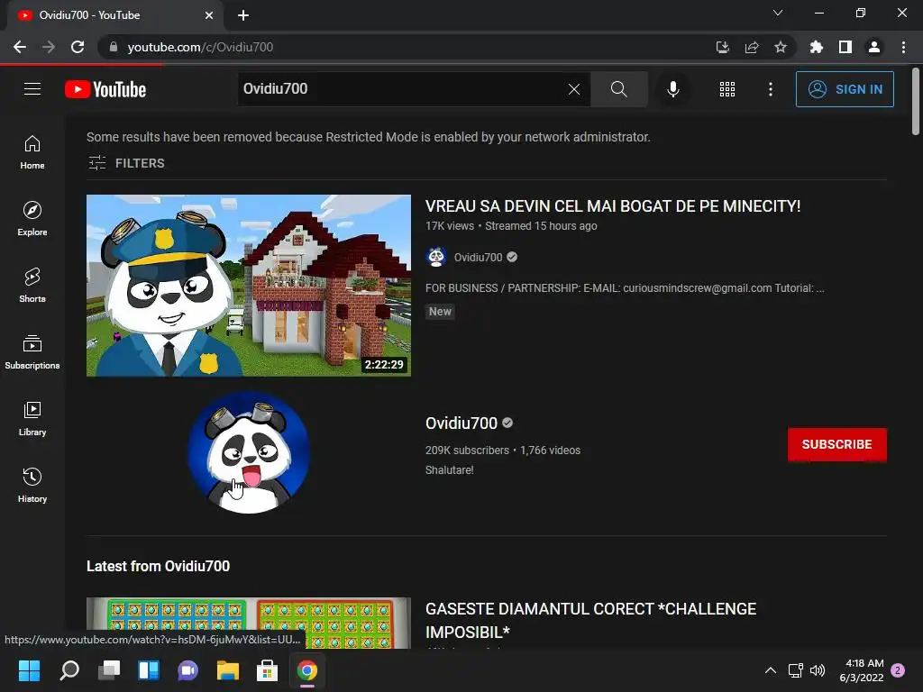
Task: Close the Ovidiu700 - YouTube tab
Action: (x=209, y=15)
